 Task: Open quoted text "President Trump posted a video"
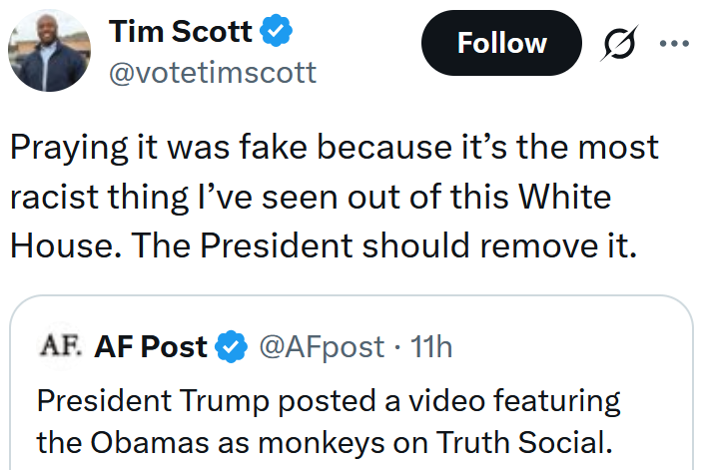click(x=328, y=401)
